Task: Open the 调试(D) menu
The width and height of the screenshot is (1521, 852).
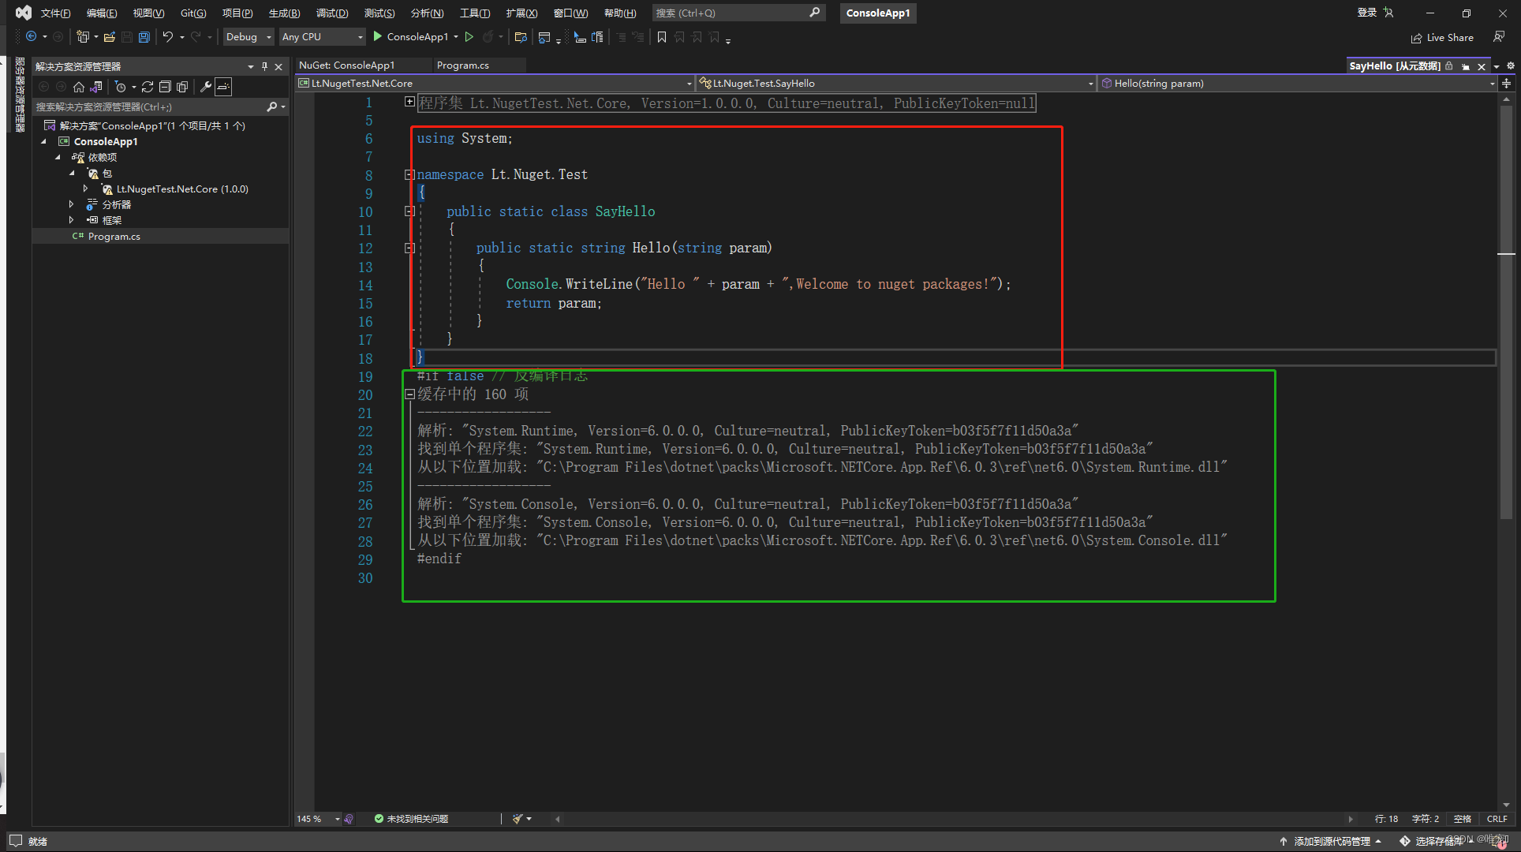Action: pos(331,13)
